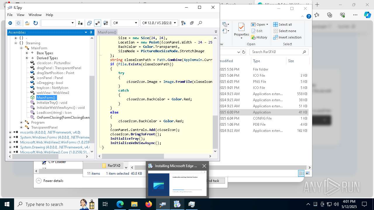Screen dimensions: 374x210
Task: Open Windows Start menu
Action: (7, 204)
